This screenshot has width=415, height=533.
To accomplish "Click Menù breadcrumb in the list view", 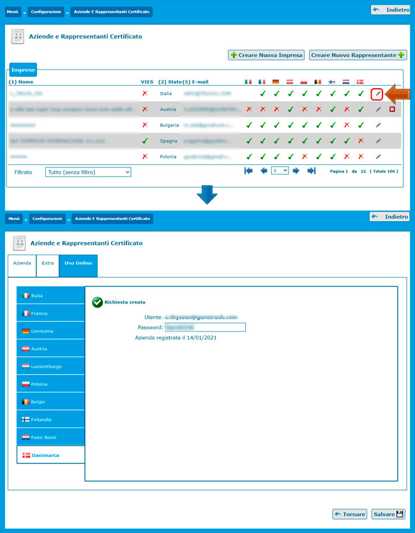I will [x=13, y=12].
